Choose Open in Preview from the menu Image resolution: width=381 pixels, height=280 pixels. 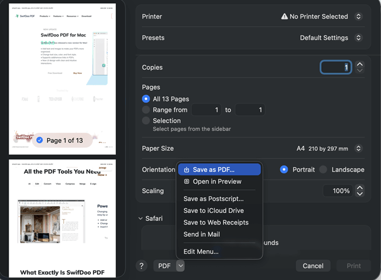click(219, 181)
